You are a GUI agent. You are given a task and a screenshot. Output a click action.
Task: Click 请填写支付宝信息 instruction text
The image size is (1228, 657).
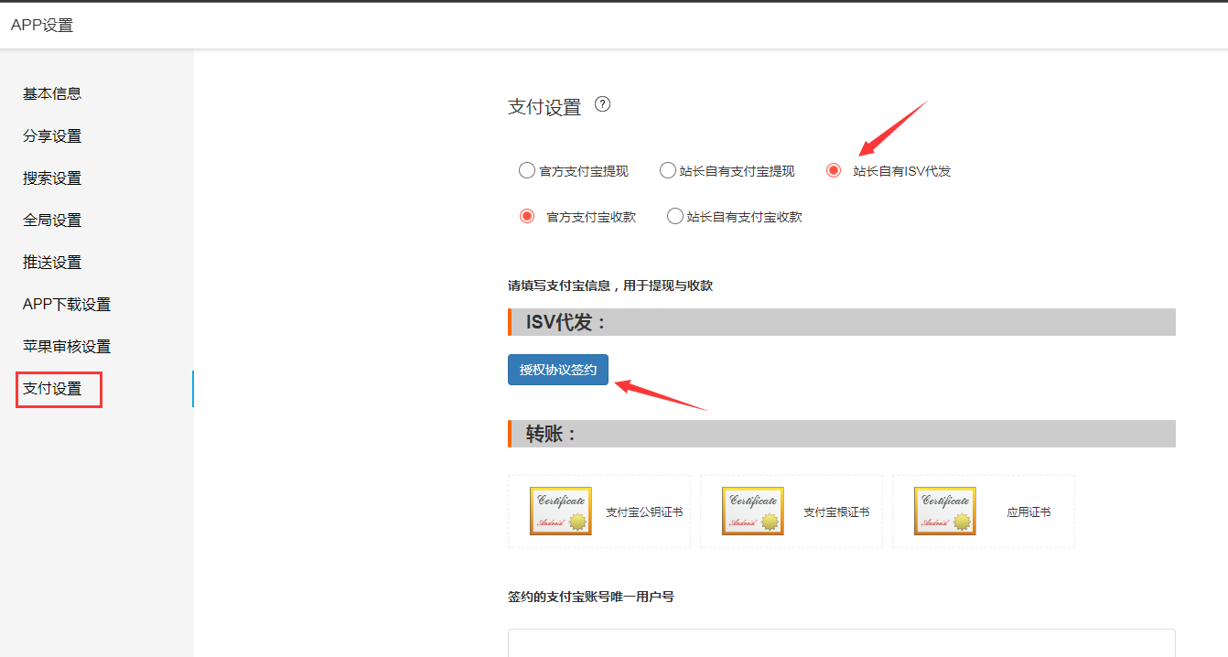click(610, 285)
